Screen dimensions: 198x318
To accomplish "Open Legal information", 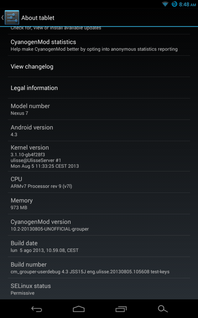I will pos(99,88).
